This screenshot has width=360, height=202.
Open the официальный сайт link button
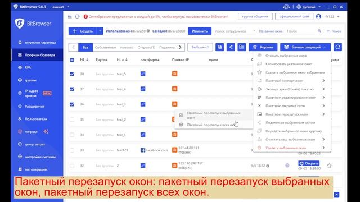tap(294, 16)
